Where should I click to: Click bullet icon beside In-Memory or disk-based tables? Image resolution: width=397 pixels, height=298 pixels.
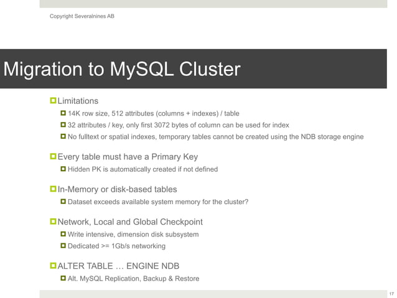click(x=53, y=189)
